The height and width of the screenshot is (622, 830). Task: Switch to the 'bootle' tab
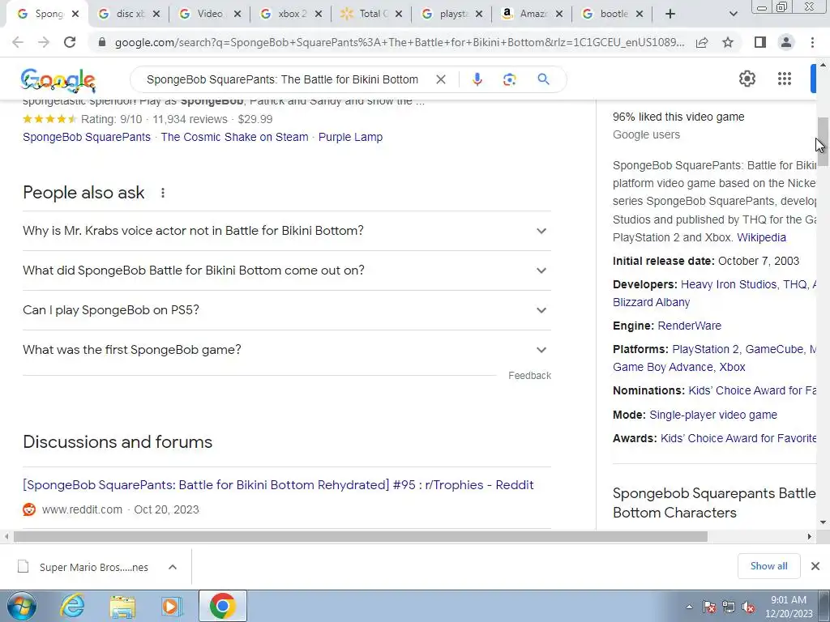613,15
